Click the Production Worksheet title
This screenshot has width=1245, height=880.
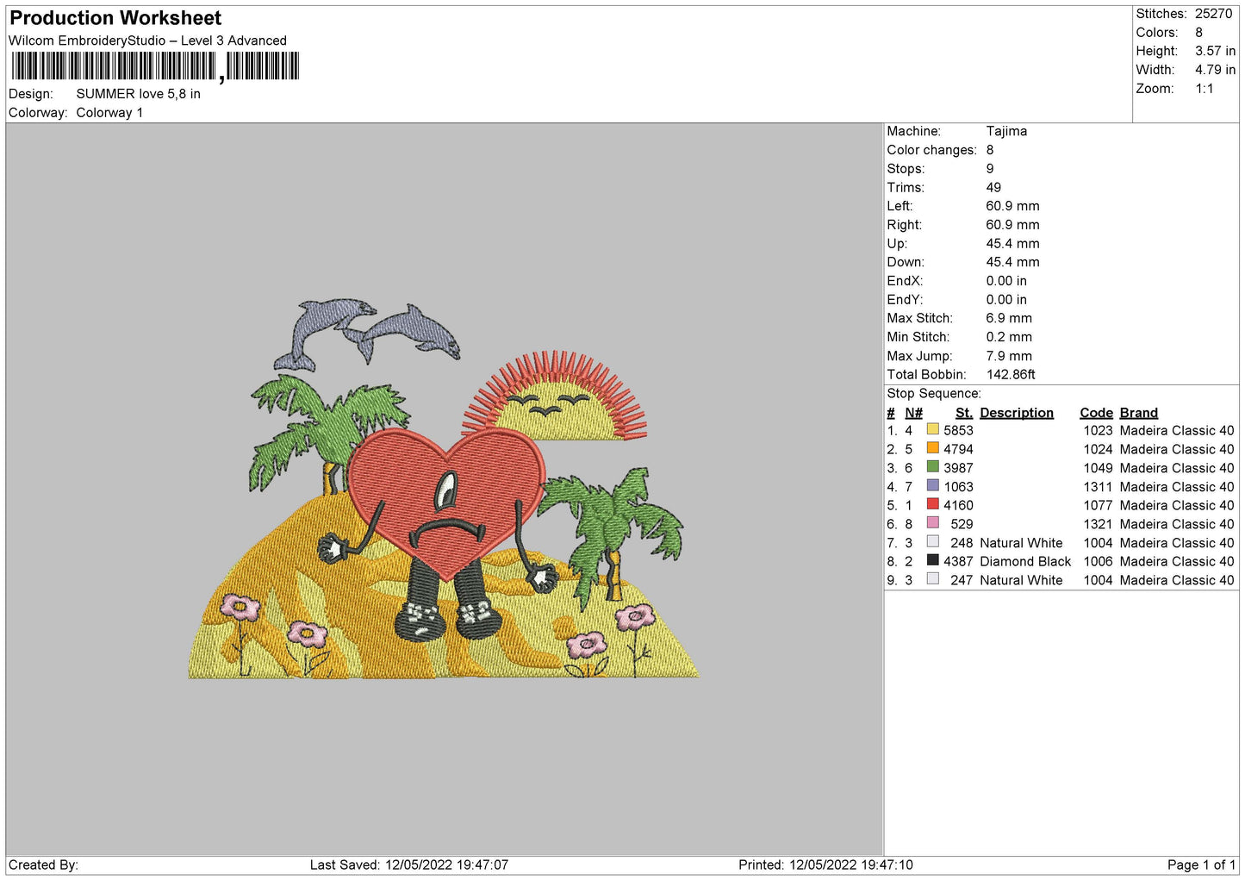tap(115, 18)
